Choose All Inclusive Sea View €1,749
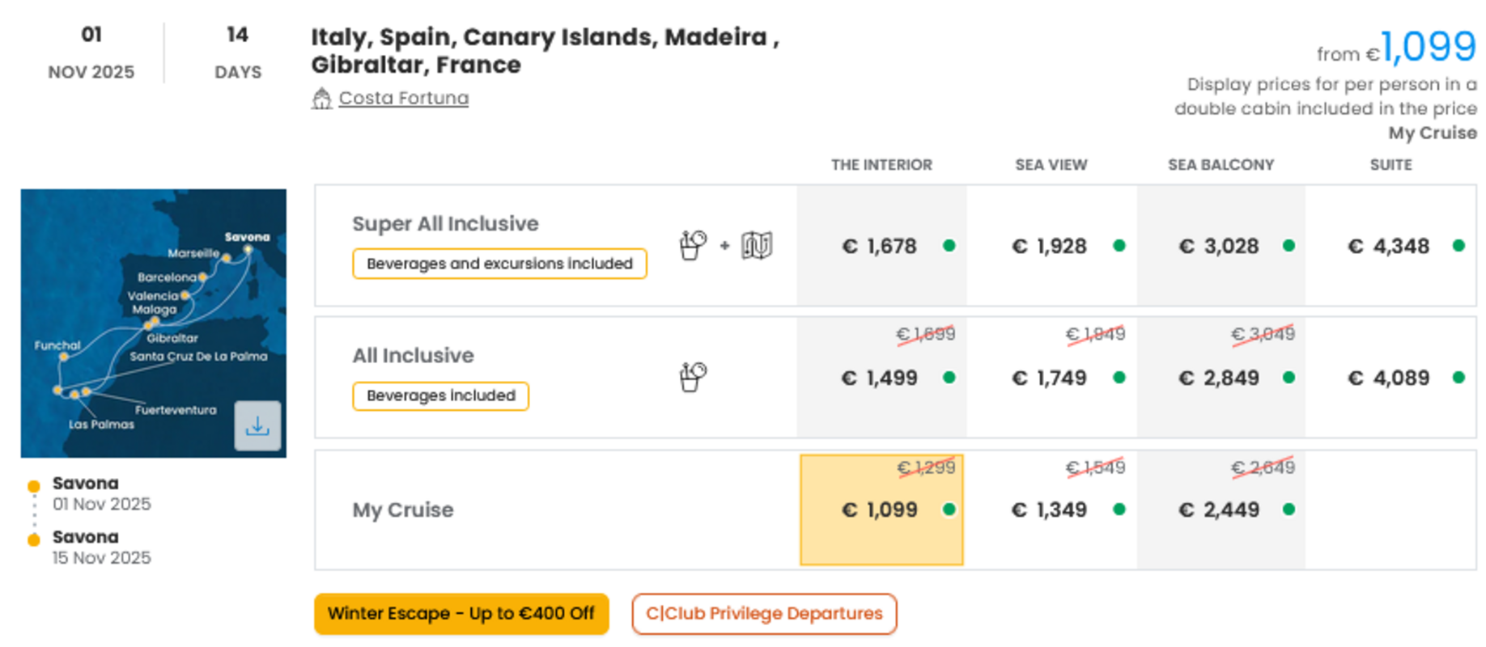 pyautogui.click(x=1051, y=377)
